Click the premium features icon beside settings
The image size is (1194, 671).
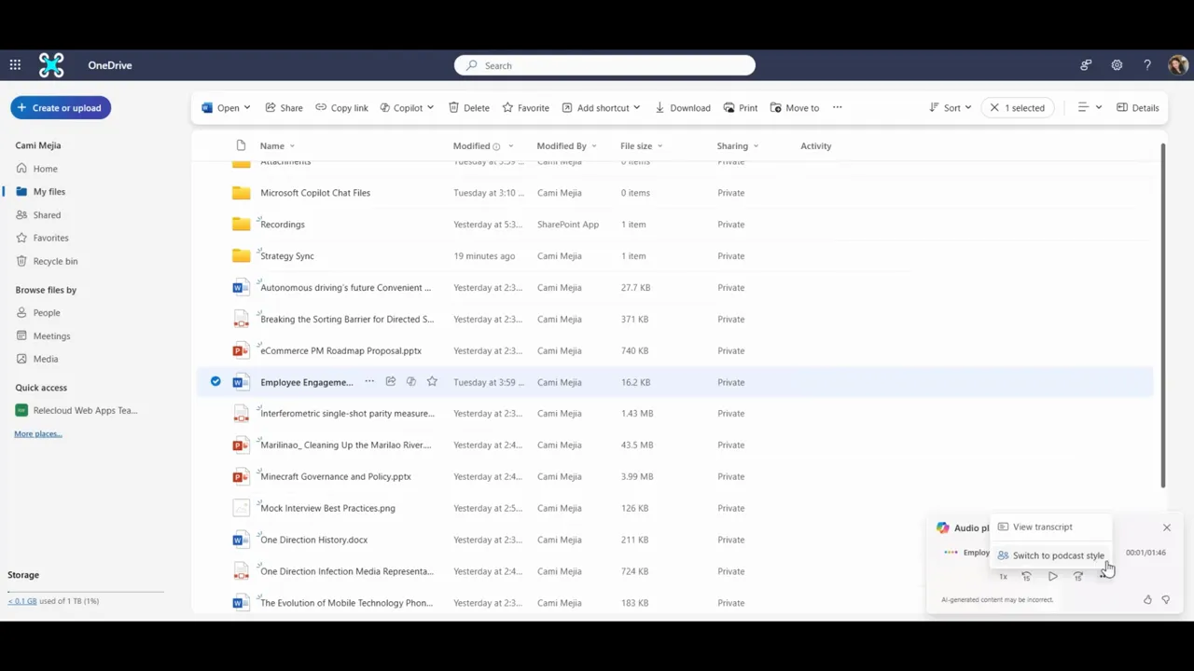click(1086, 65)
